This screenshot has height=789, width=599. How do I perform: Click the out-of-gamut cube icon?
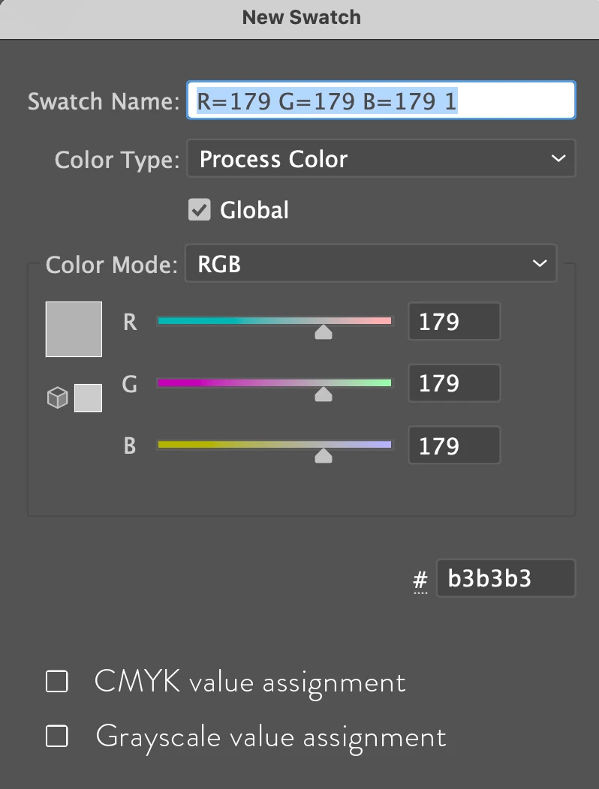(58, 397)
